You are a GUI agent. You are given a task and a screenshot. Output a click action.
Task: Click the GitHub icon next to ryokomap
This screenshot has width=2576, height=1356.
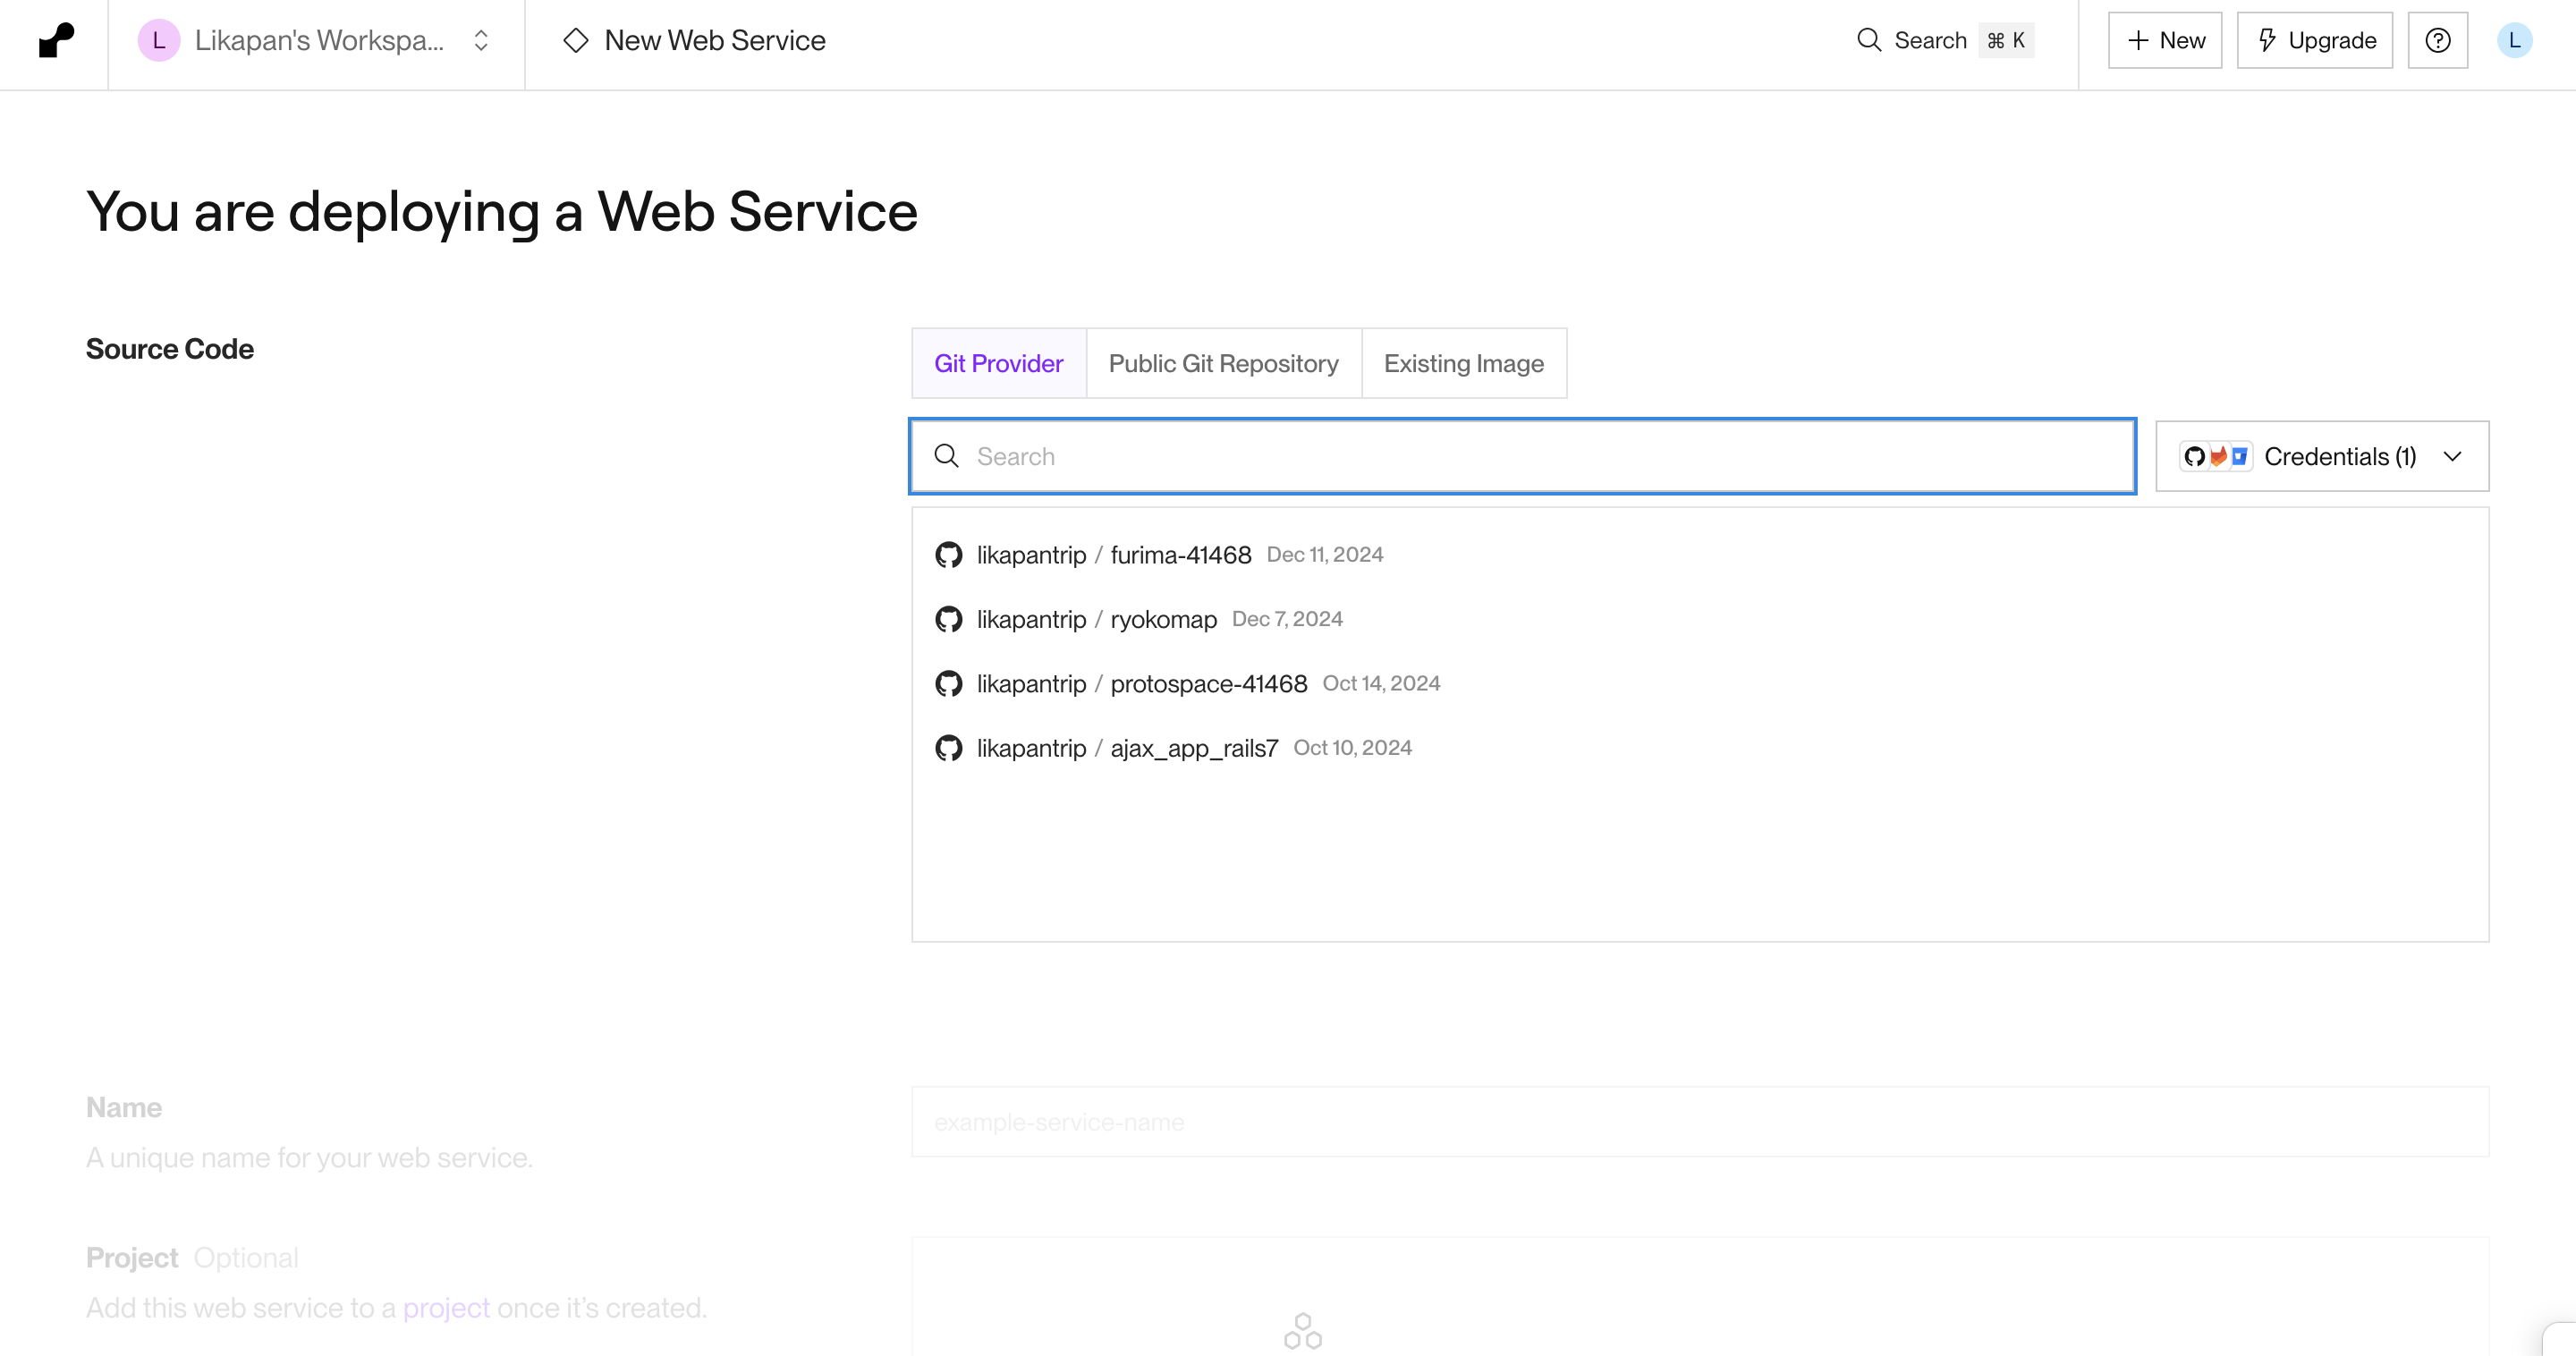(948, 619)
